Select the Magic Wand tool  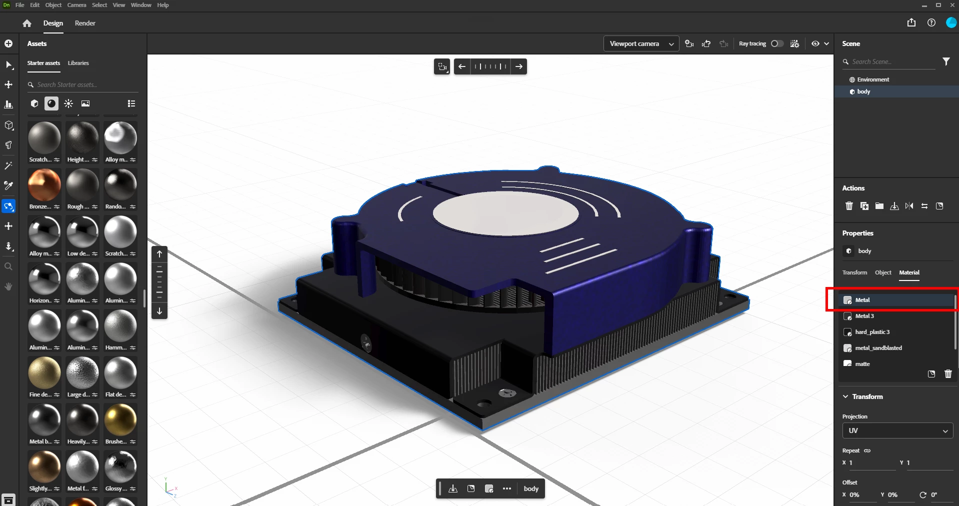(x=8, y=165)
